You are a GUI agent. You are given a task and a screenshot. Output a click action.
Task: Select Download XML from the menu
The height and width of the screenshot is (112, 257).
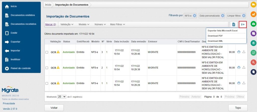point(215,41)
